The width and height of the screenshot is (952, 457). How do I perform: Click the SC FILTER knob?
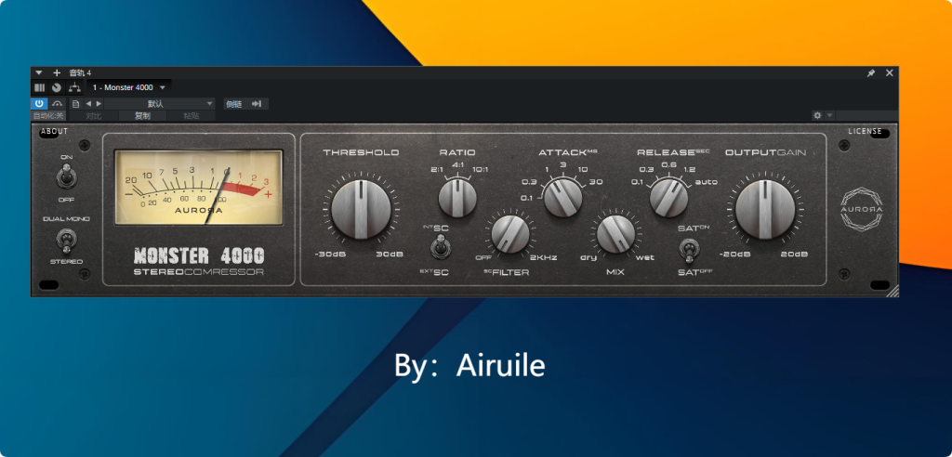pyautogui.click(x=510, y=234)
